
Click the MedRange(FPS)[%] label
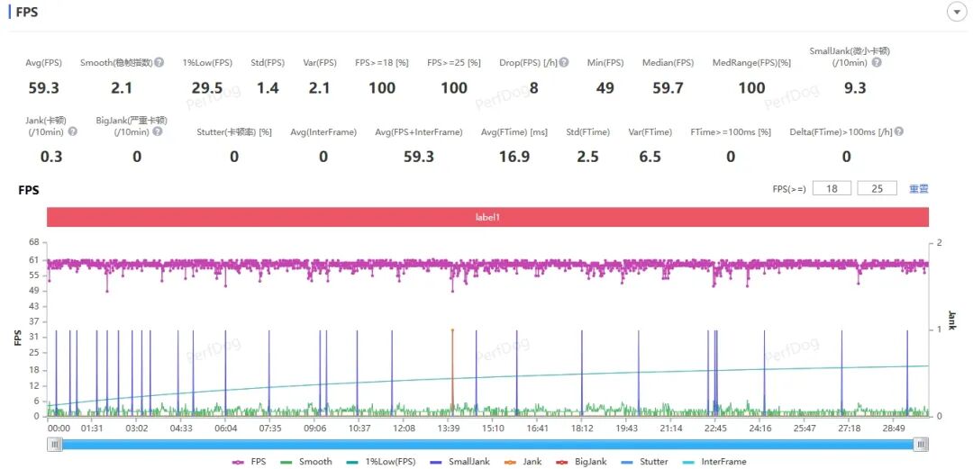coord(751,63)
